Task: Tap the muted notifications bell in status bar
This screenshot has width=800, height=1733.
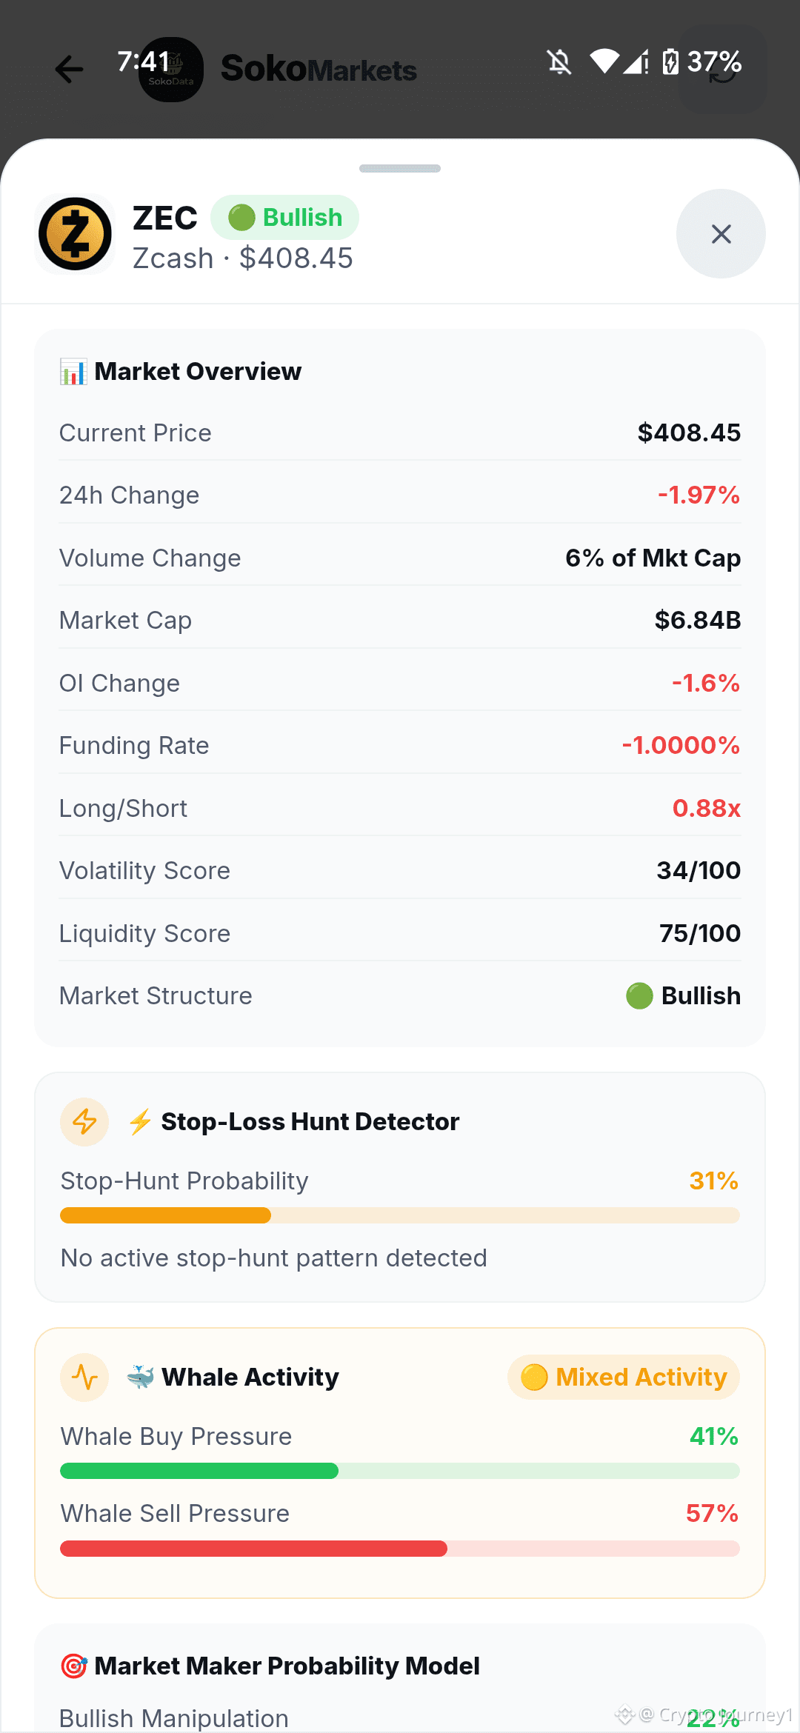Action: point(559,62)
